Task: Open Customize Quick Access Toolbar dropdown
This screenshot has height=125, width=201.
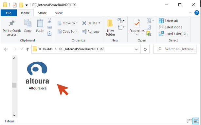Action: pos(27,5)
